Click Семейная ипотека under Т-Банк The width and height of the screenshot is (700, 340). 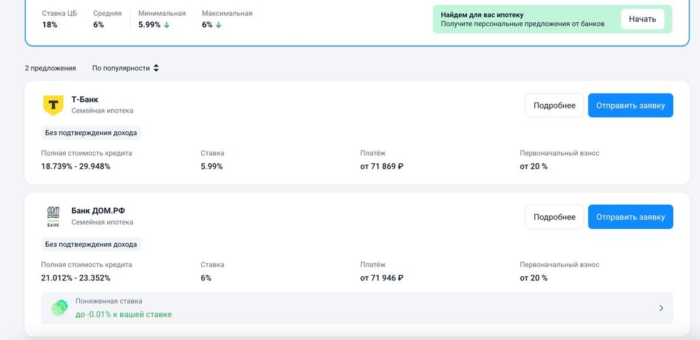coord(102,111)
